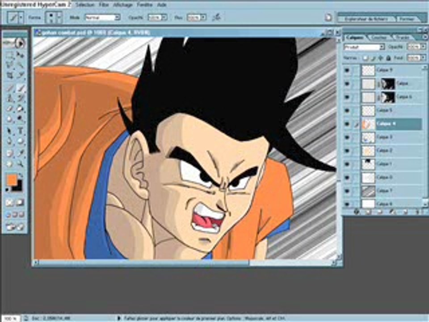Image resolution: width=429 pixels, height=322 pixels.
Task: Select the Eraser tool
Action: [x=9, y=108]
